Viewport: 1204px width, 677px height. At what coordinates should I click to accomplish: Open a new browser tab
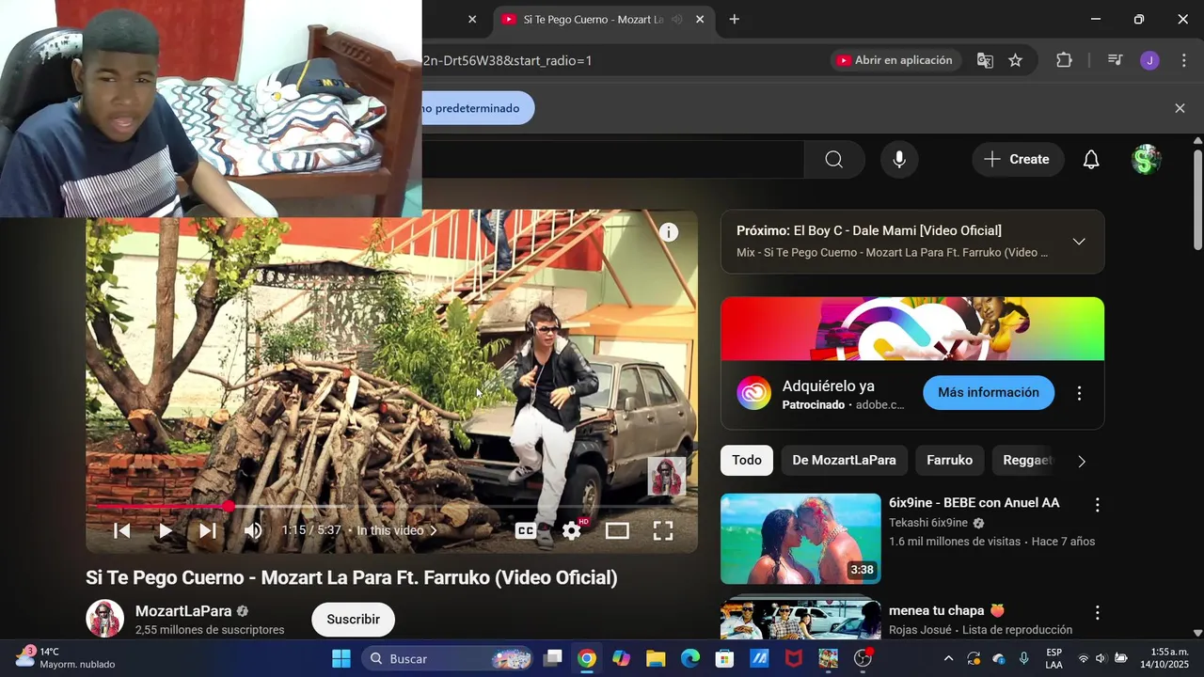pyautogui.click(x=734, y=19)
